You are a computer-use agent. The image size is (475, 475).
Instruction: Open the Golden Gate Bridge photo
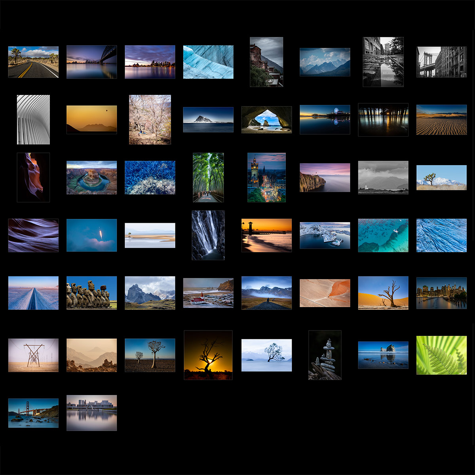point(33,413)
